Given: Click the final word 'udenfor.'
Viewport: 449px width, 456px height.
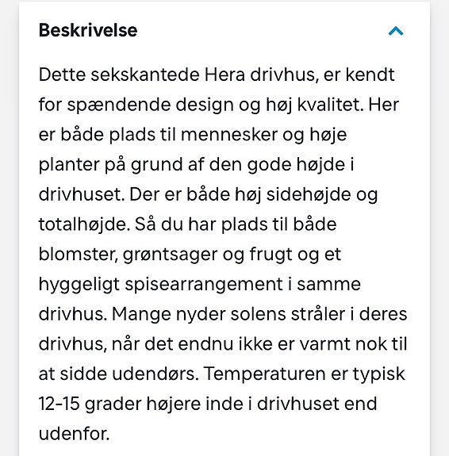Looking at the screenshot, I should pyautogui.click(x=74, y=434).
